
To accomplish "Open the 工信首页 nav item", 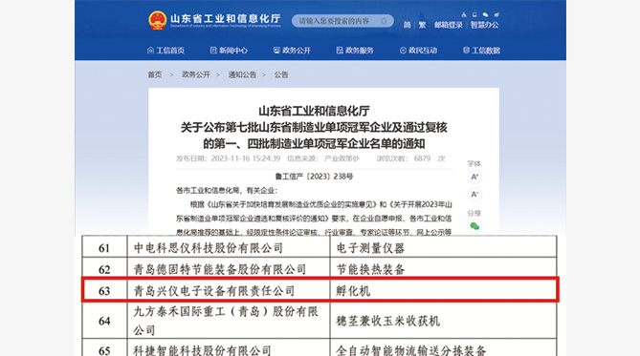I will 166,51.
